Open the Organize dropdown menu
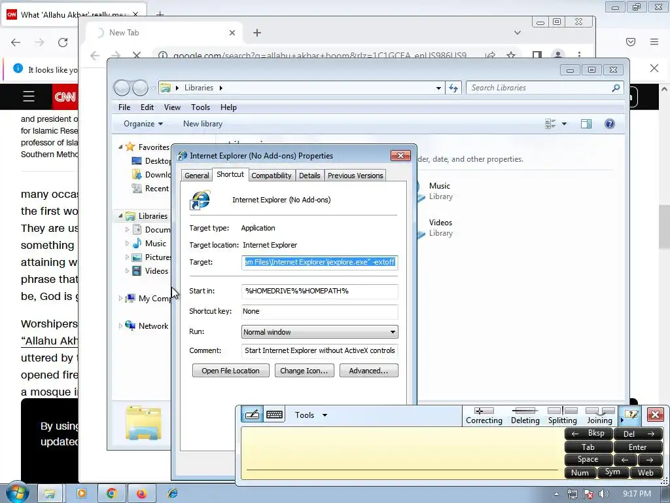This screenshot has height=503, width=670. click(x=143, y=124)
